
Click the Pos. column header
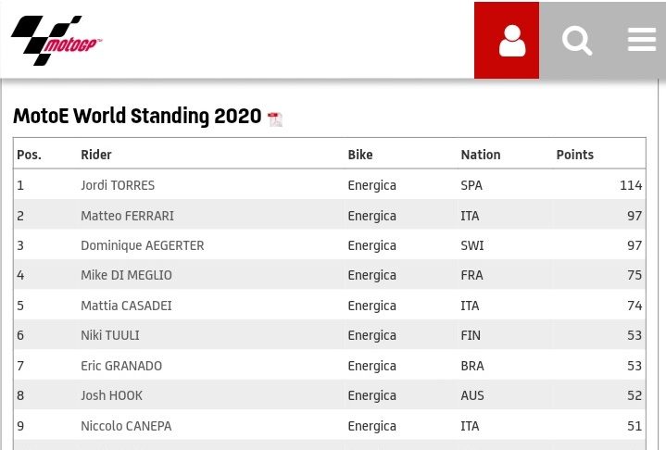30,155
